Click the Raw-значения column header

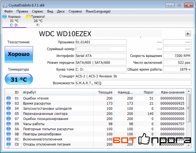[x=171, y=92]
